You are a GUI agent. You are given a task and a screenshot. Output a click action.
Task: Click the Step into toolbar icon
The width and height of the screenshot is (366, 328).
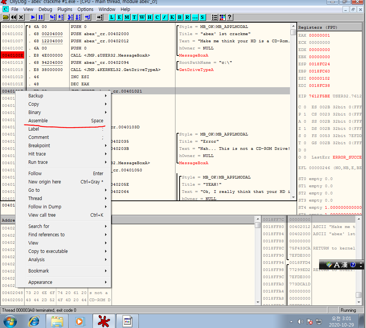click(53, 17)
